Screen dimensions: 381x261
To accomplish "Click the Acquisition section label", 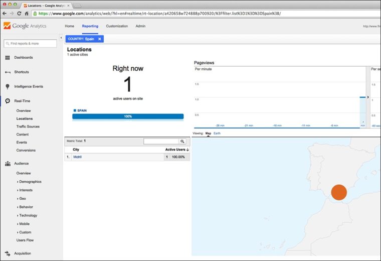I will 23,253.
